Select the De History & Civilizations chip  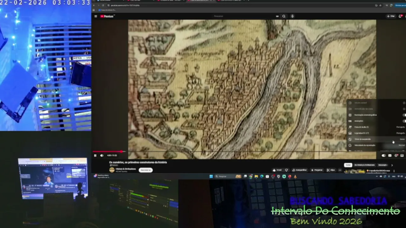(x=364, y=165)
